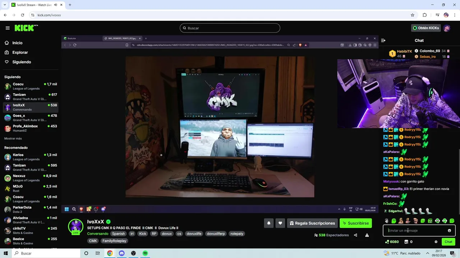The image size is (460, 258).
Task: Toggle stream notifications bell
Action: pyautogui.click(x=268, y=223)
